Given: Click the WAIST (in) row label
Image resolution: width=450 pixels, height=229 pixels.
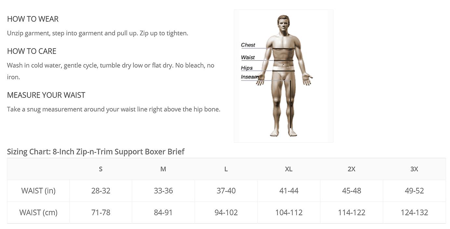Looking at the screenshot, I should click(38, 191).
